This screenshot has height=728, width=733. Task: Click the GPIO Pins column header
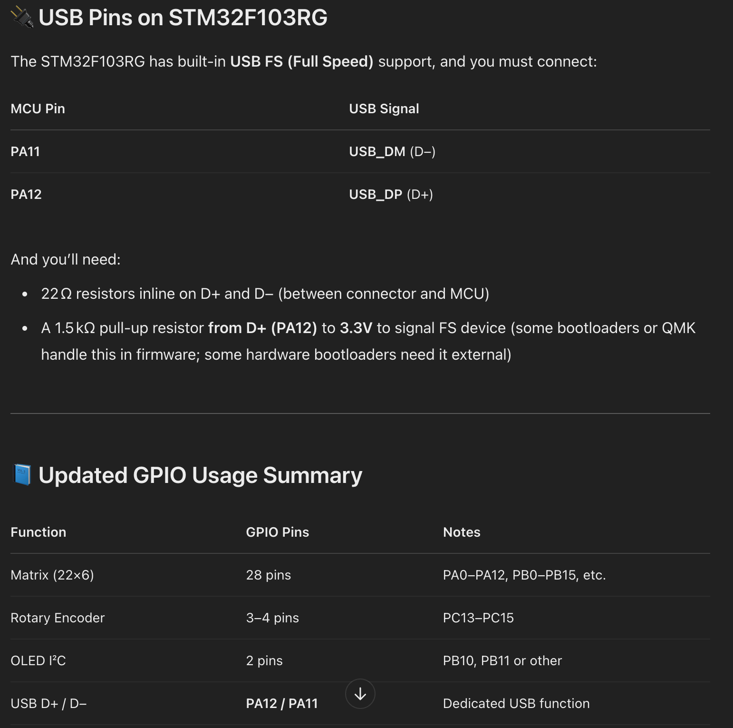pos(278,532)
